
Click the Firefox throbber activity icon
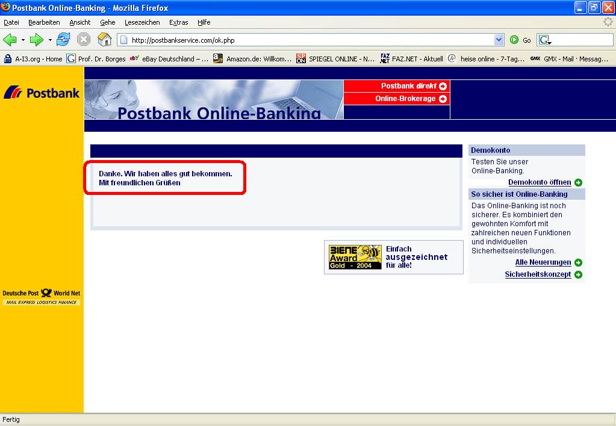coord(608,22)
